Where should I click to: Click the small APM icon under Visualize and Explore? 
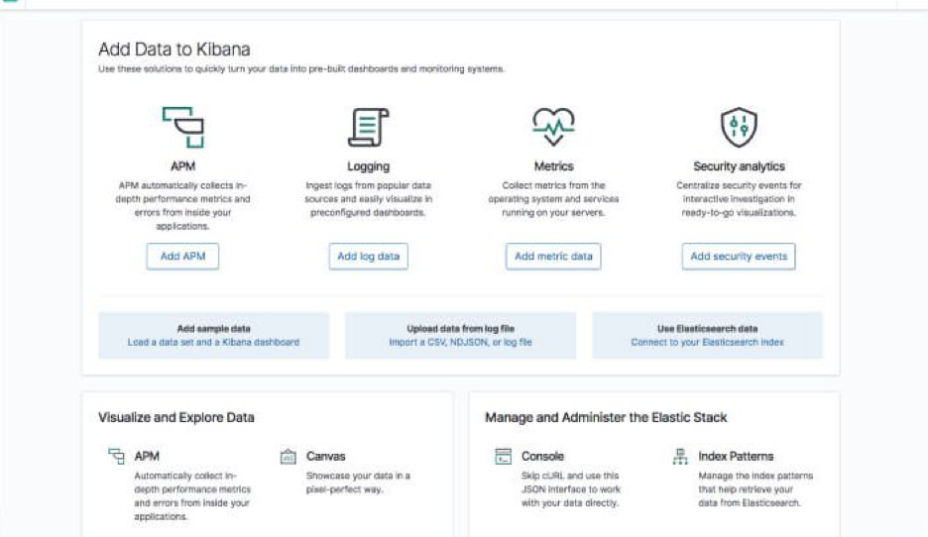pos(117,456)
